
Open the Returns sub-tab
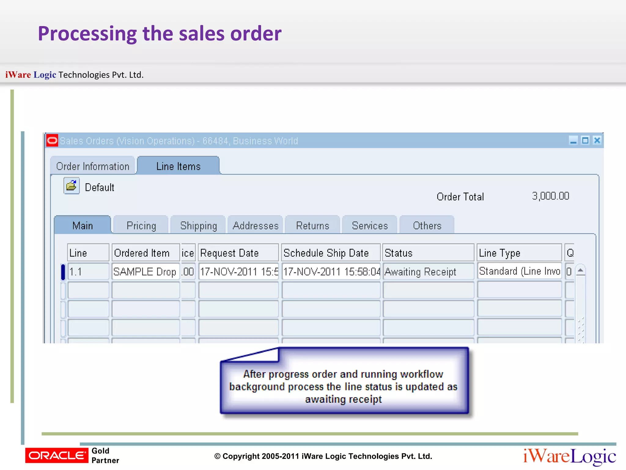[x=313, y=225]
